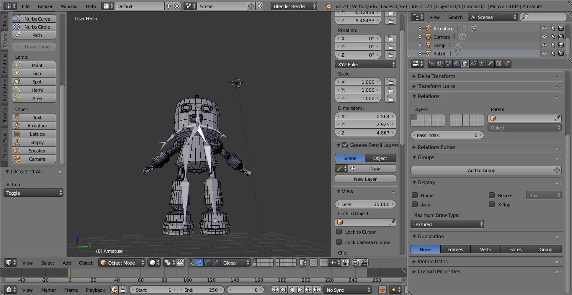572x295 pixels.
Task: Open the No Sync playback dropdown
Action: [x=347, y=290]
